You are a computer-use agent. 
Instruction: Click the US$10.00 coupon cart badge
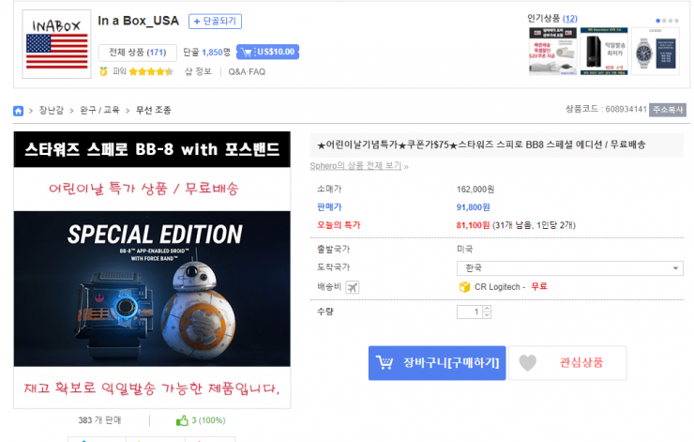(268, 52)
